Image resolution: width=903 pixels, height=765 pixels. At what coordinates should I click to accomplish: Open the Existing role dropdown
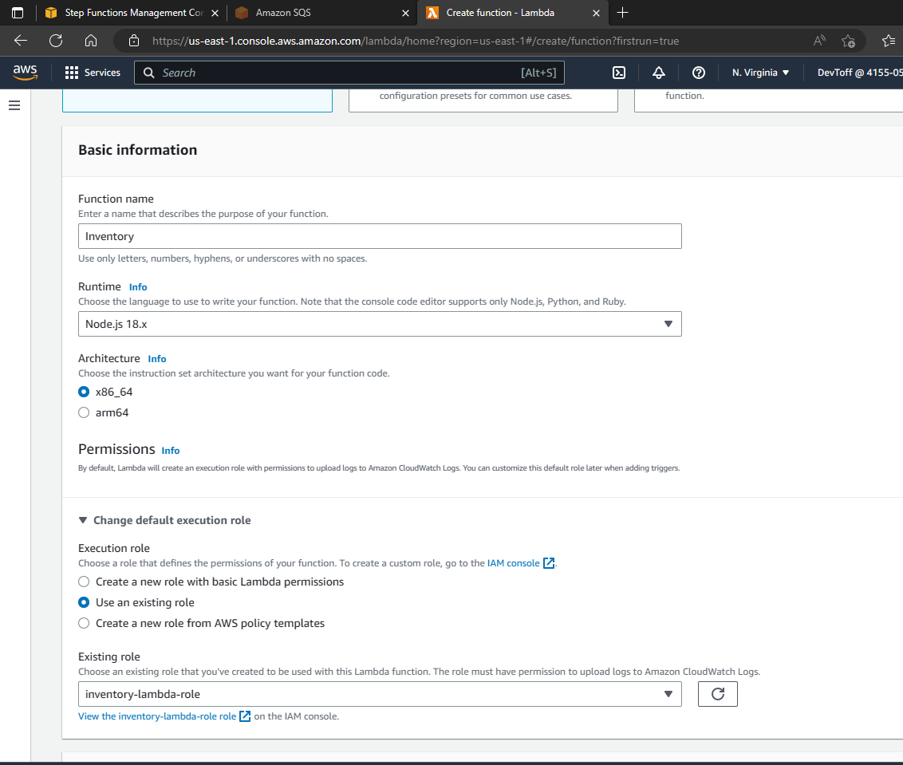pyautogui.click(x=668, y=694)
